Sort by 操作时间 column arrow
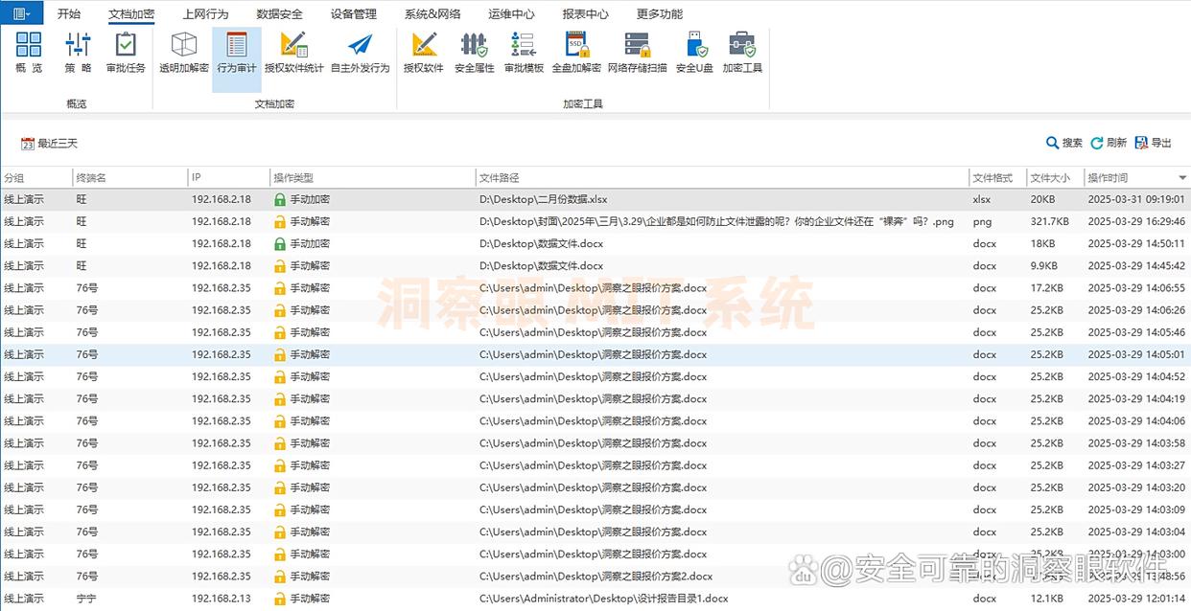This screenshot has height=611, width=1191. coord(1182,178)
